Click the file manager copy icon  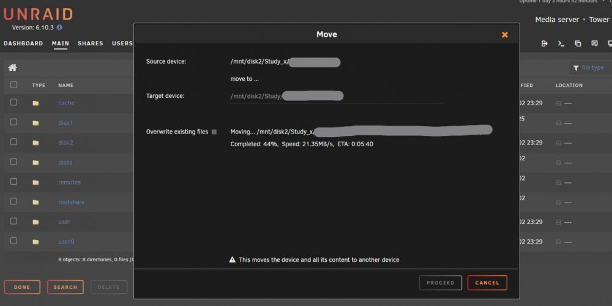[x=578, y=43]
